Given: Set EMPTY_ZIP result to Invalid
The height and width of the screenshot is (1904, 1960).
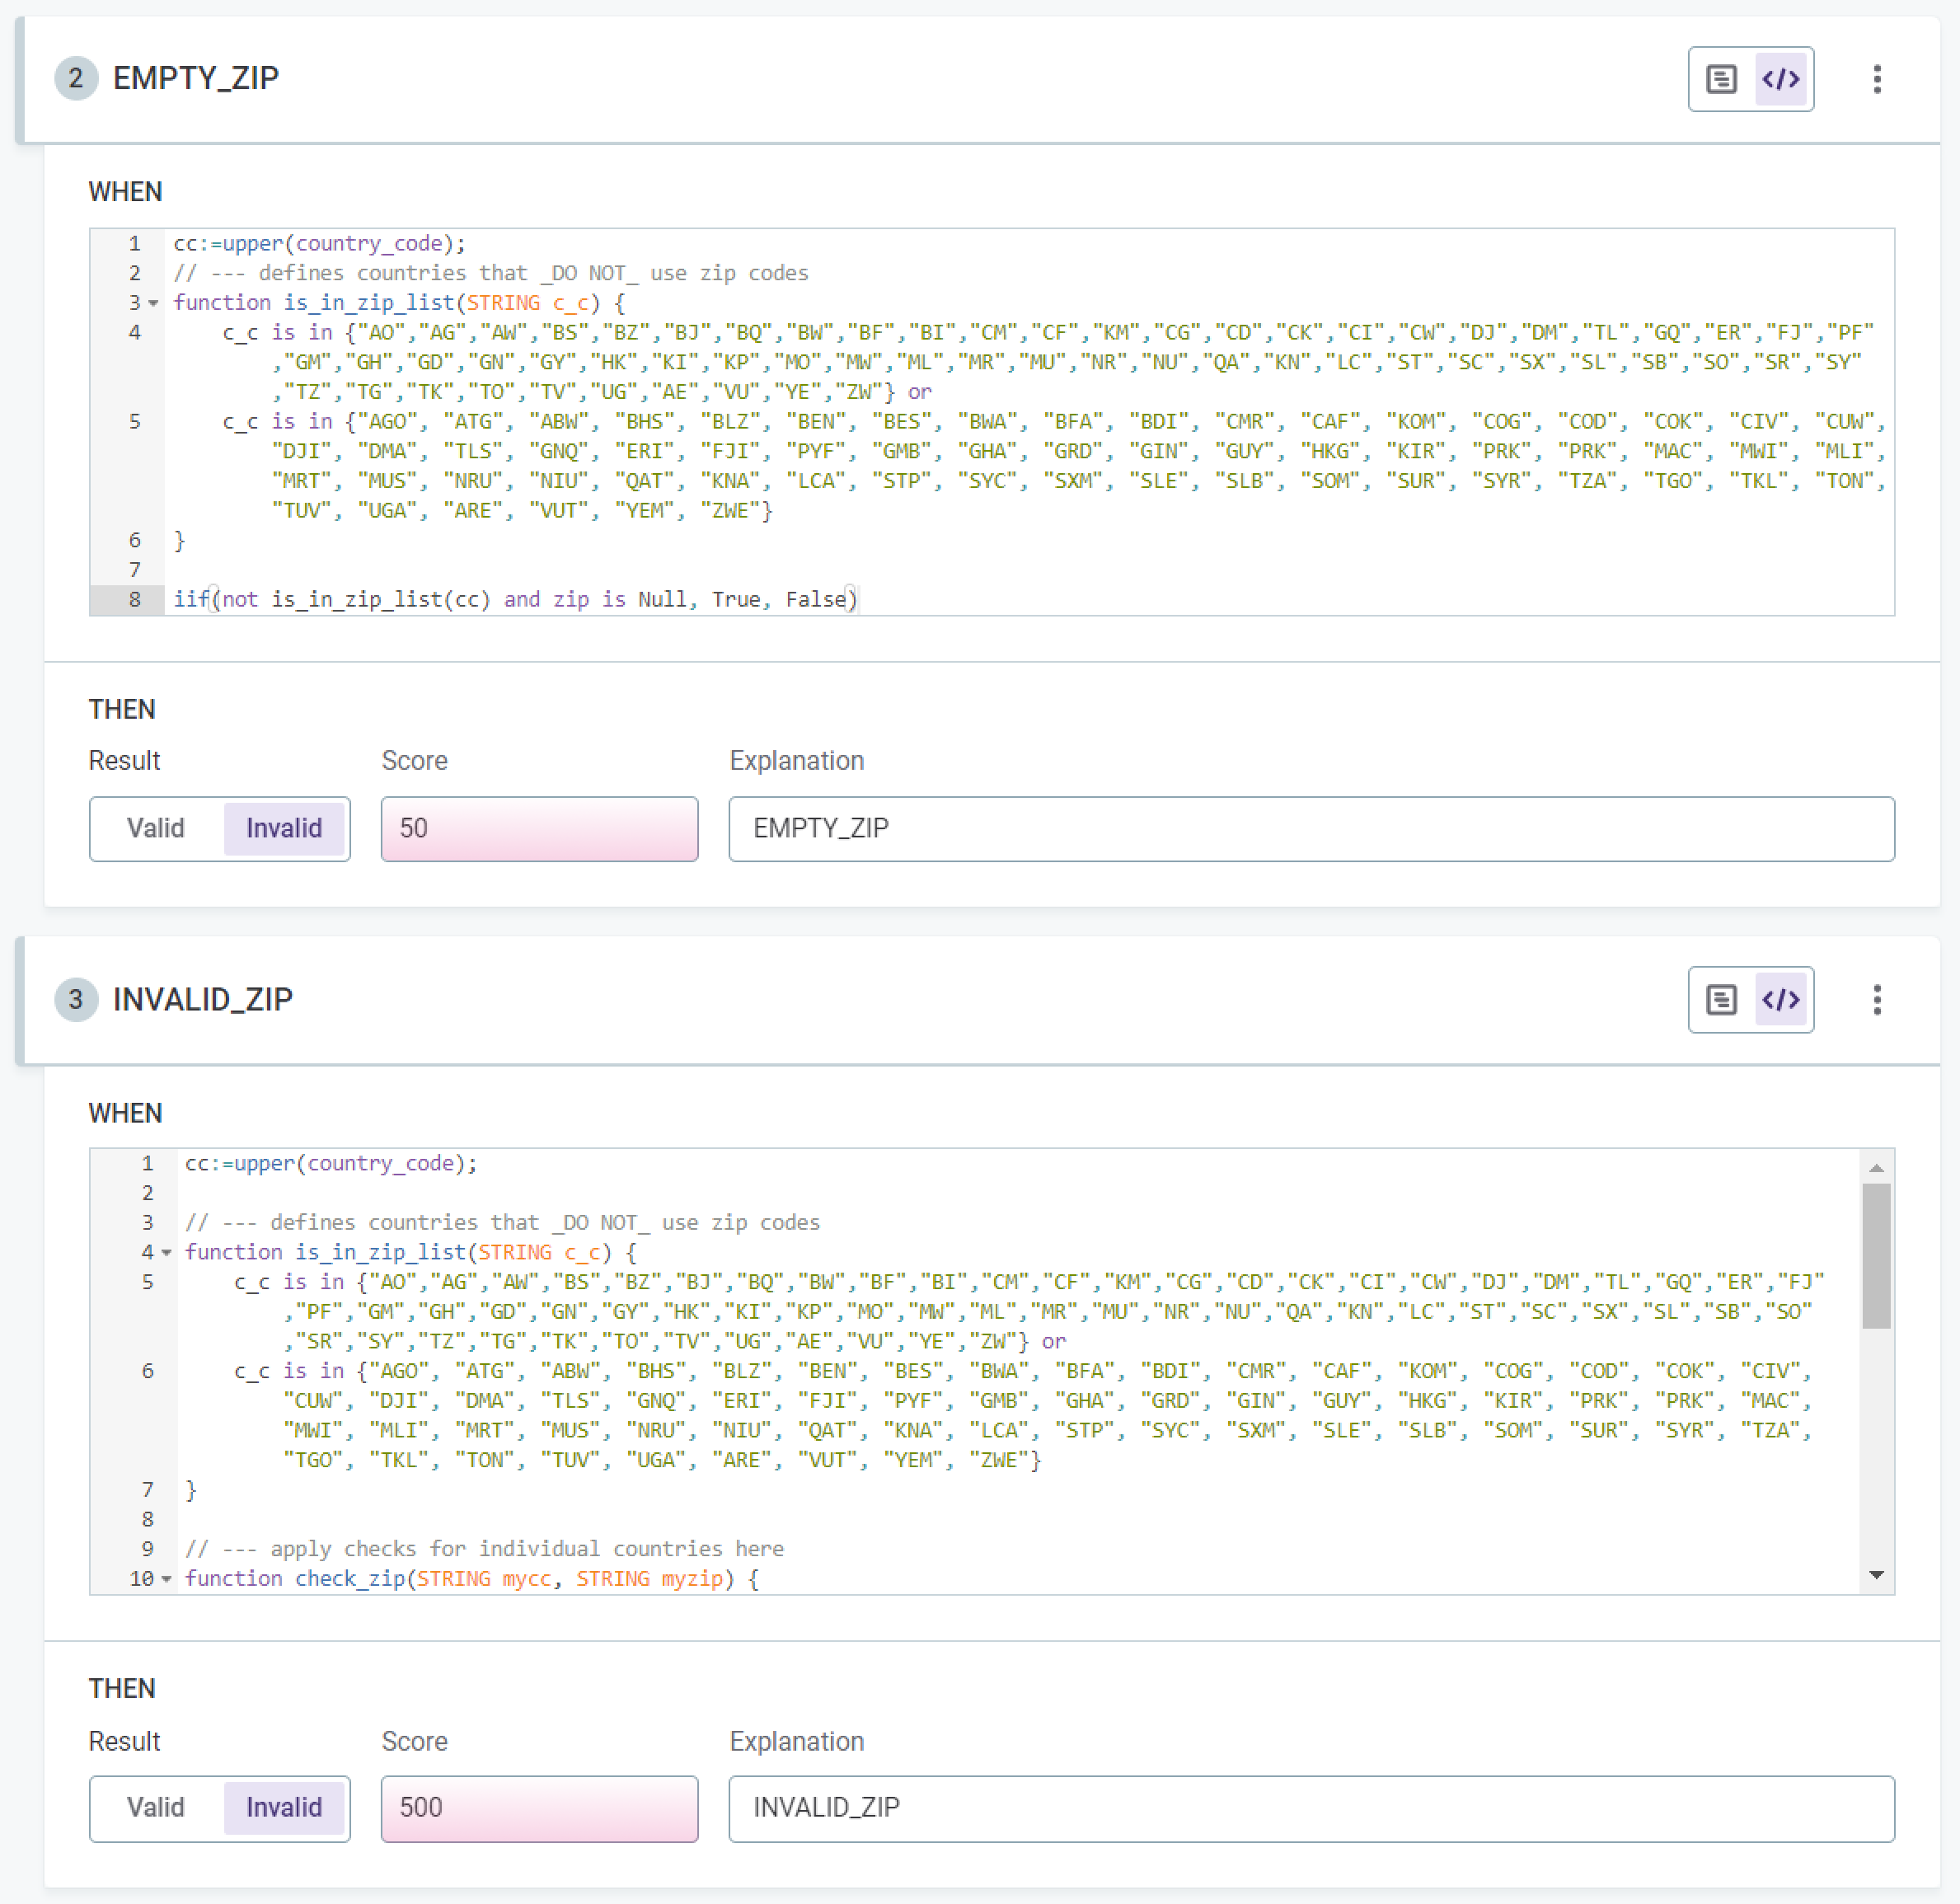Looking at the screenshot, I should pyautogui.click(x=284, y=828).
